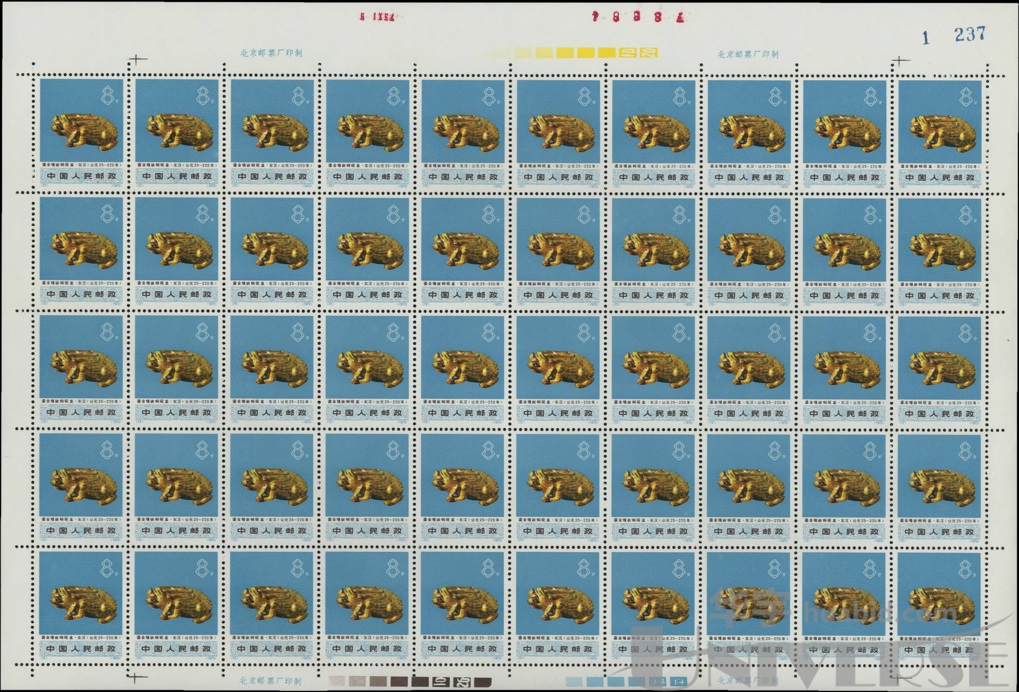
Task: Click the blue sheet number 237
Action: pyautogui.click(x=970, y=34)
